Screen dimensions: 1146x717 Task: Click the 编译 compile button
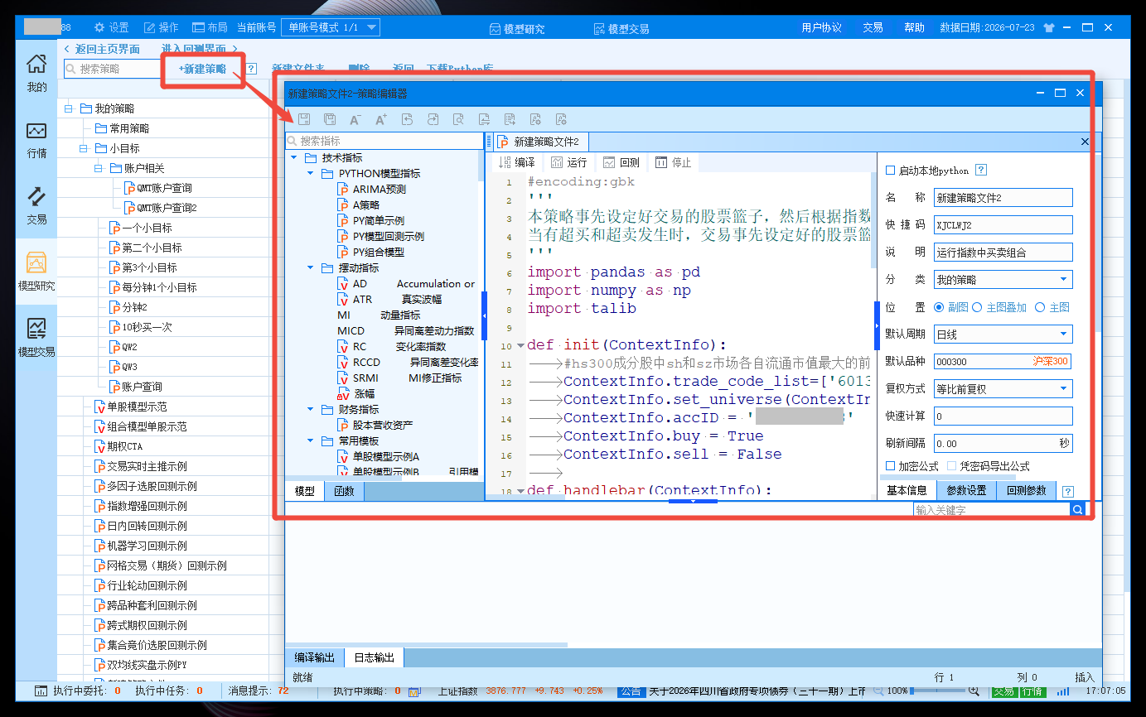pos(516,162)
